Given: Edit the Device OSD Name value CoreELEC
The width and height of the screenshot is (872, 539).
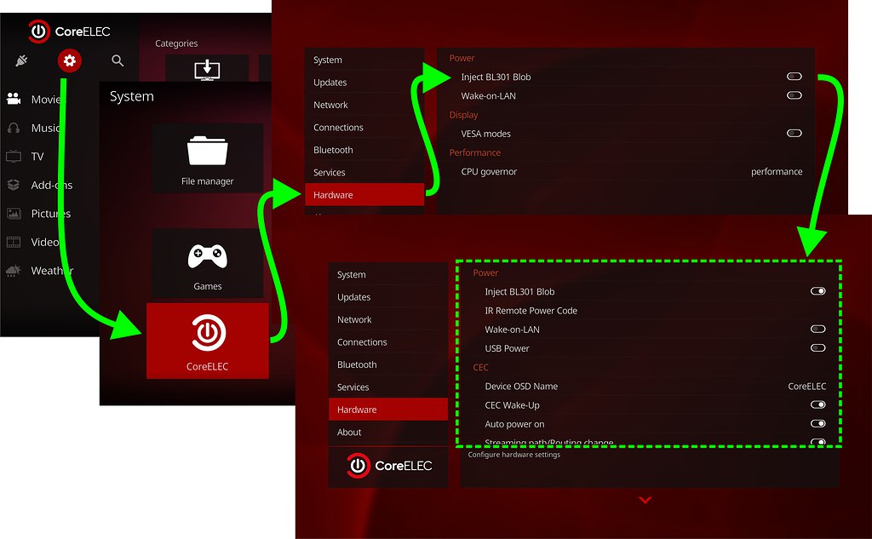Looking at the screenshot, I should (x=807, y=386).
